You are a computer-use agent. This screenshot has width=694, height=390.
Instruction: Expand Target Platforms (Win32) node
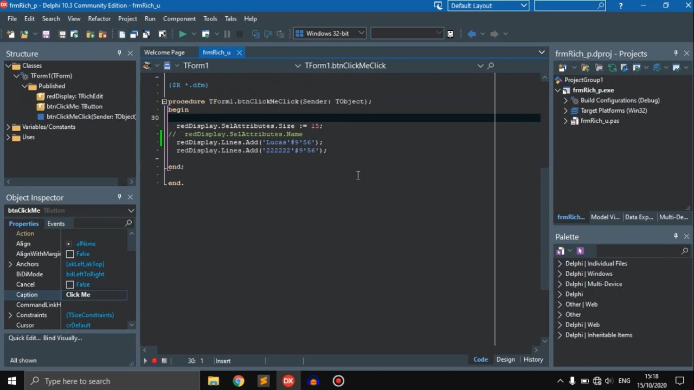(x=566, y=110)
